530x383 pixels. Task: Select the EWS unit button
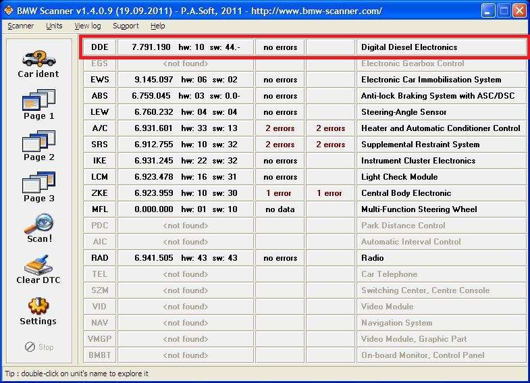(x=100, y=80)
